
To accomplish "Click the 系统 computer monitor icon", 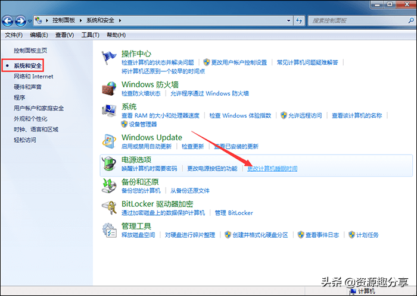I will (x=109, y=111).
